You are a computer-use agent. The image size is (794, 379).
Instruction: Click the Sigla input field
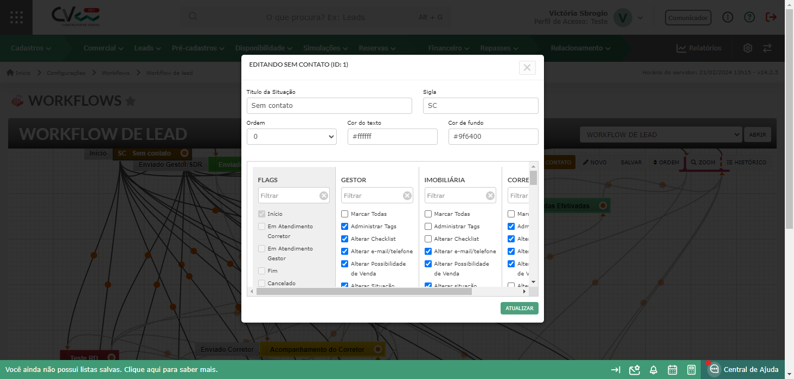[481, 106]
